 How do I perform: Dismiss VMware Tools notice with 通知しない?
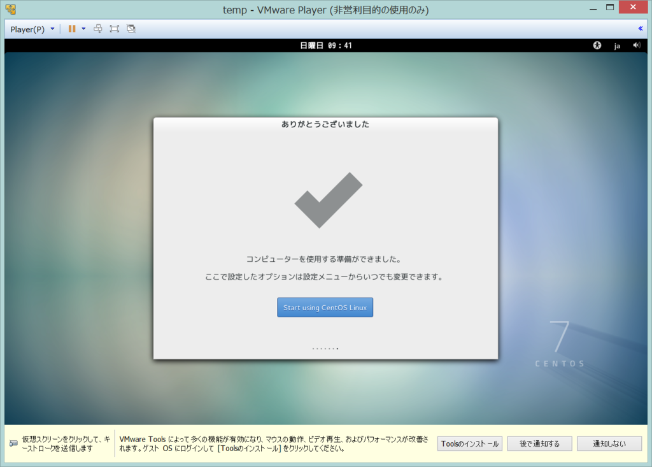point(609,443)
